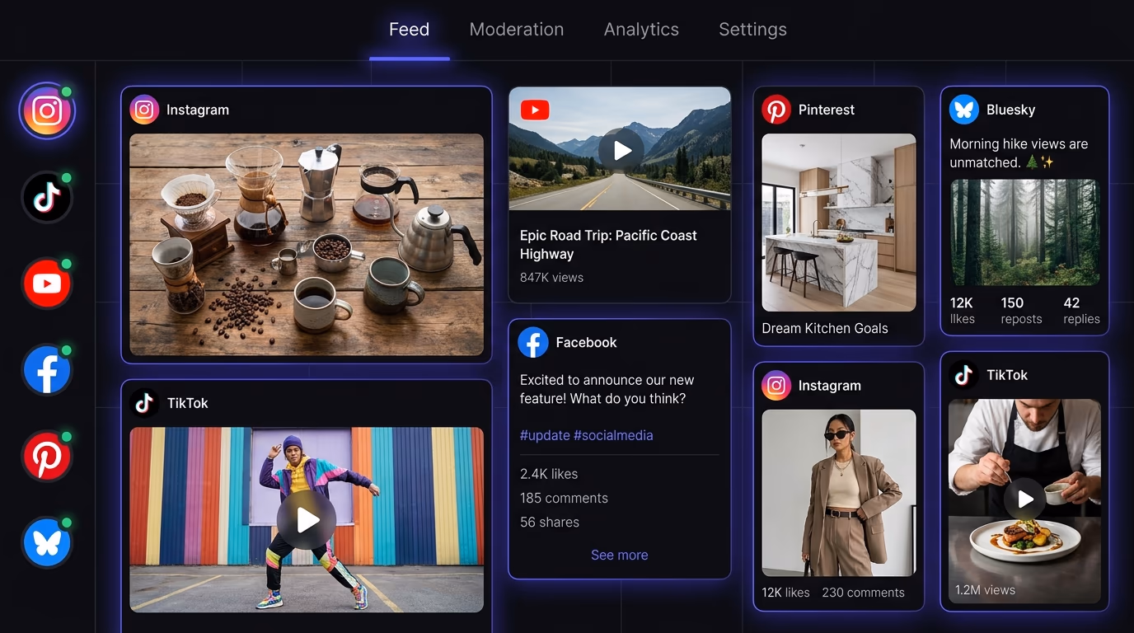Click See more on Facebook post
This screenshot has width=1134, height=633.
(x=620, y=556)
